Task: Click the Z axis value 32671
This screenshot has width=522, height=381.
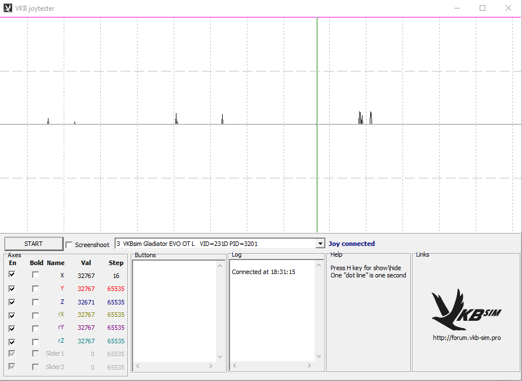Action: pyautogui.click(x=86, y=302)
